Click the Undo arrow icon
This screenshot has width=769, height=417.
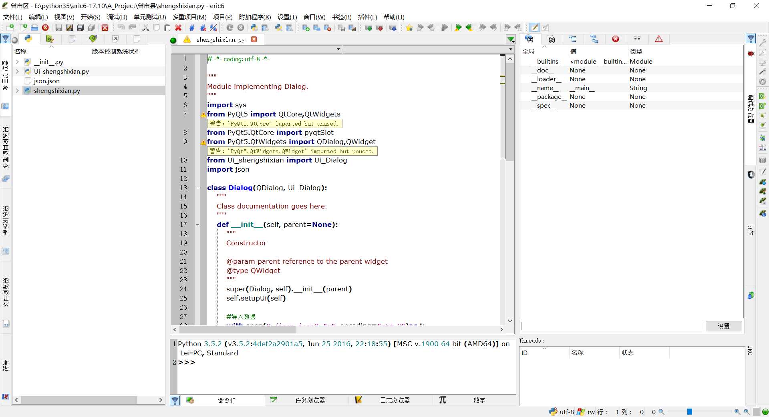click(121, 27)
